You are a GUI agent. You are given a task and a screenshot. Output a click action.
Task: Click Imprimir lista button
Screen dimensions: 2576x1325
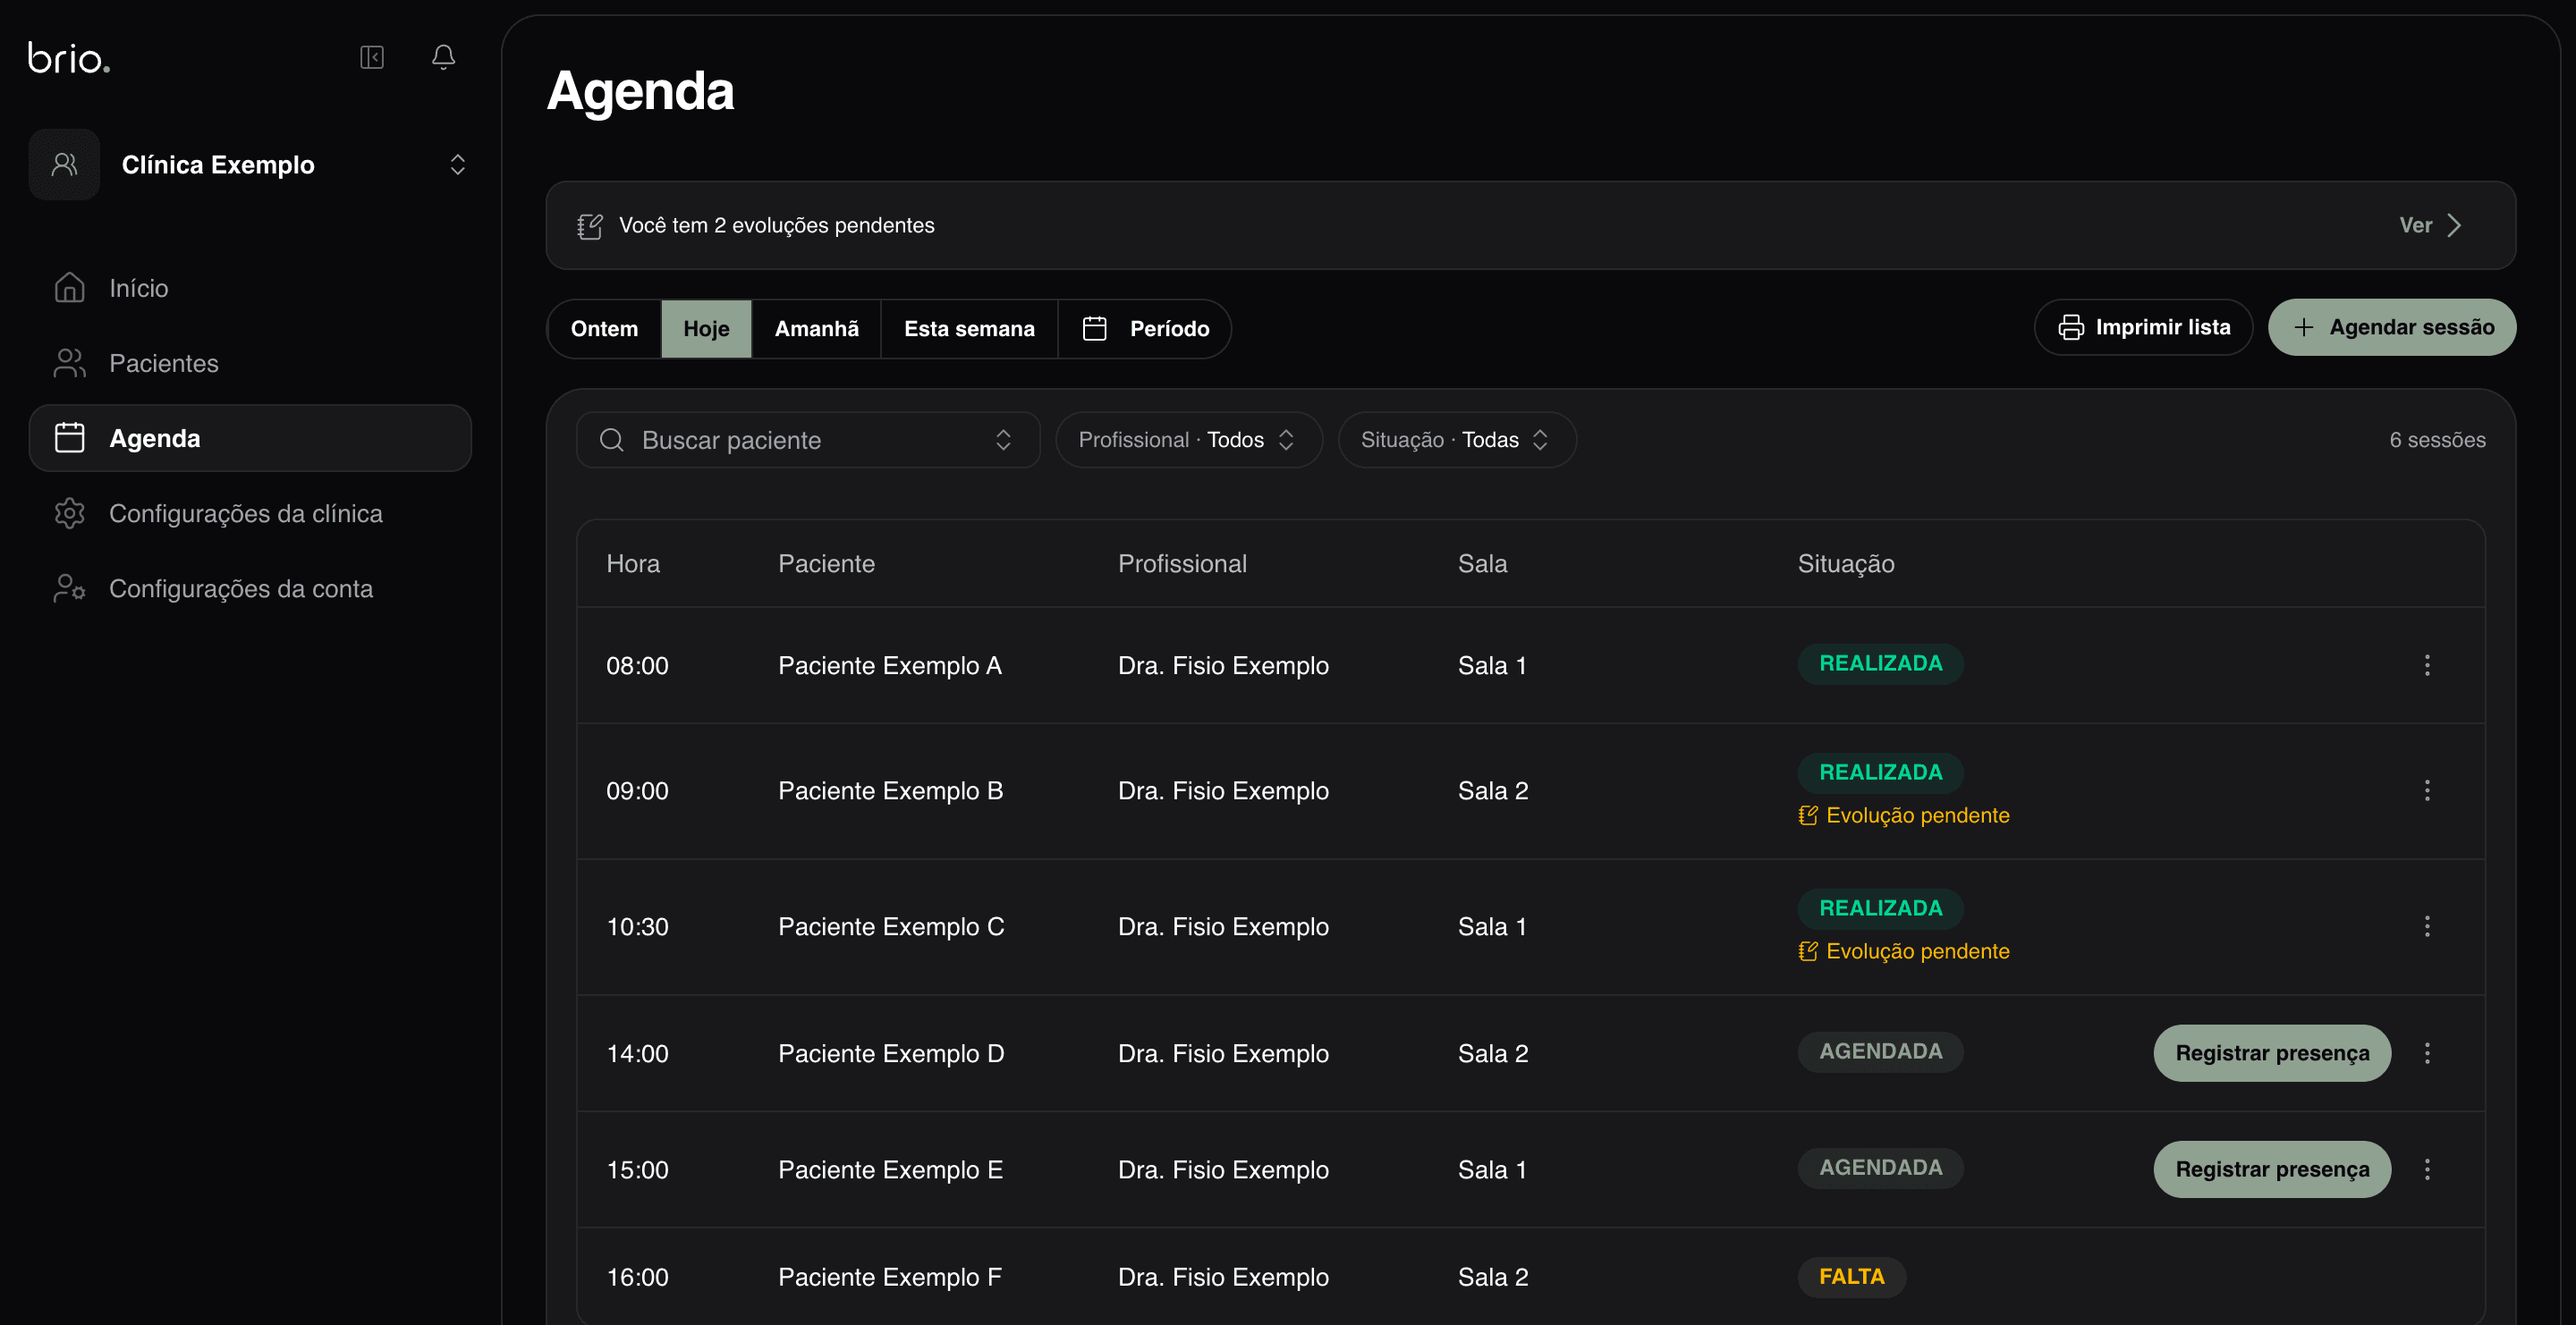coord(2143,328)
